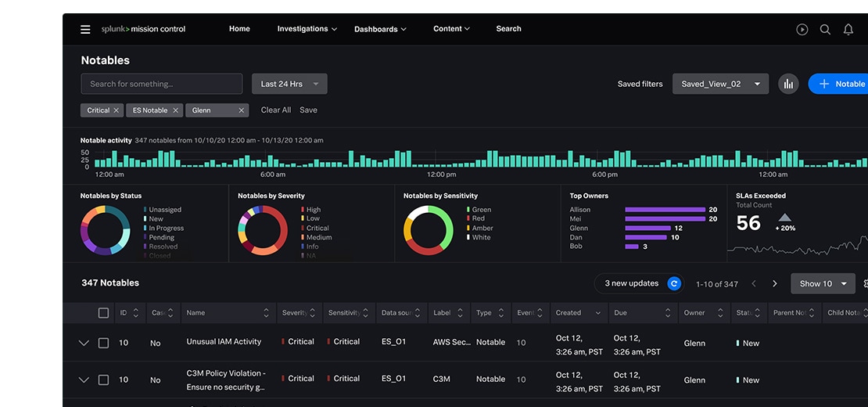Click the search magnifier icon in header

825,30
